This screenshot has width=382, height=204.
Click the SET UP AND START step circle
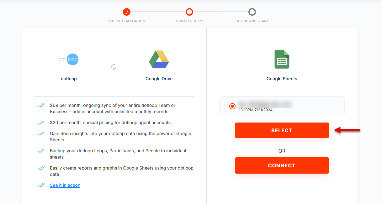pyautogui.click(x=252, y=12)
